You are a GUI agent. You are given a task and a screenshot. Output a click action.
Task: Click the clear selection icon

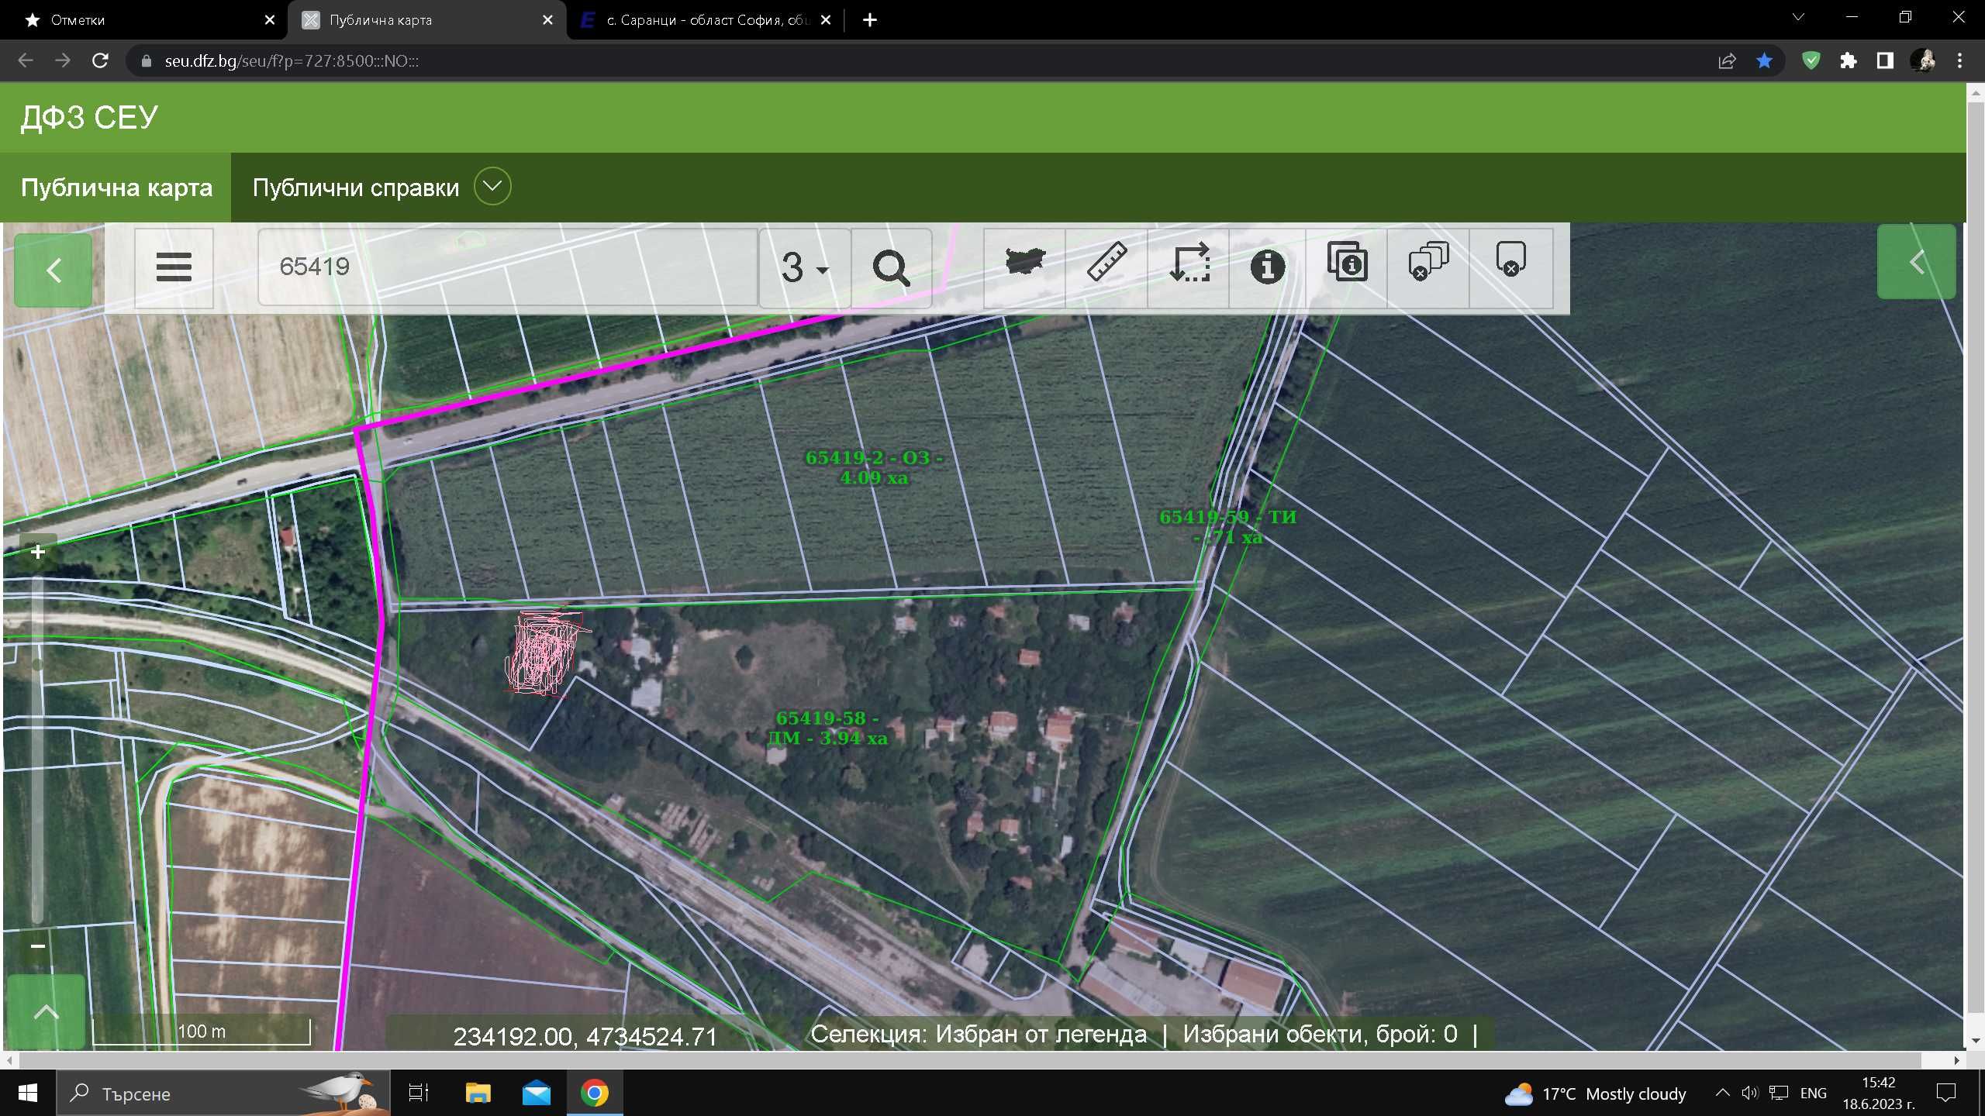pyautogui.click(x=1510, y=260)
